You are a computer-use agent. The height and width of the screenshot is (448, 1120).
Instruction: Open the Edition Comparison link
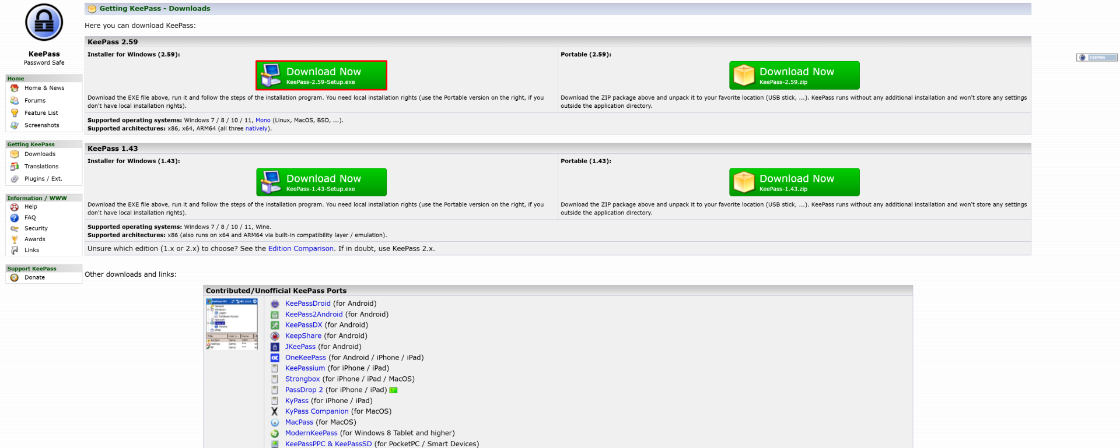(x=300, y=249)
